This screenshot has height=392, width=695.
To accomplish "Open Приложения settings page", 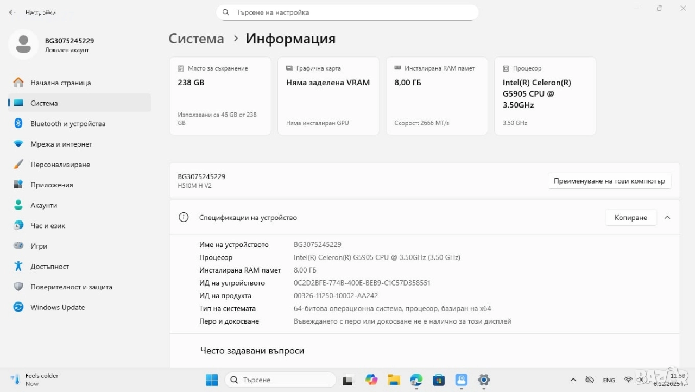I will tap(52, 185).
